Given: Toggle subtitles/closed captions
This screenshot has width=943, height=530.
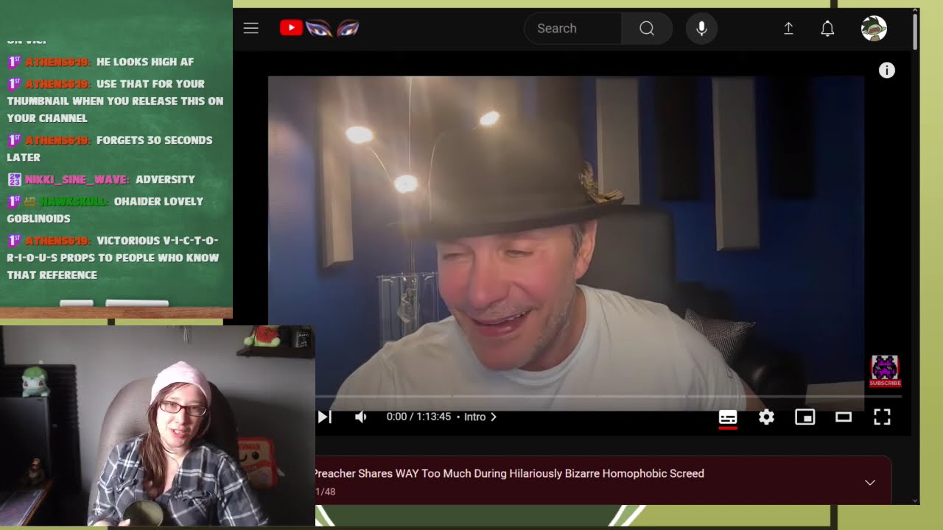Looking at the screenshot, I should (728, 417).
